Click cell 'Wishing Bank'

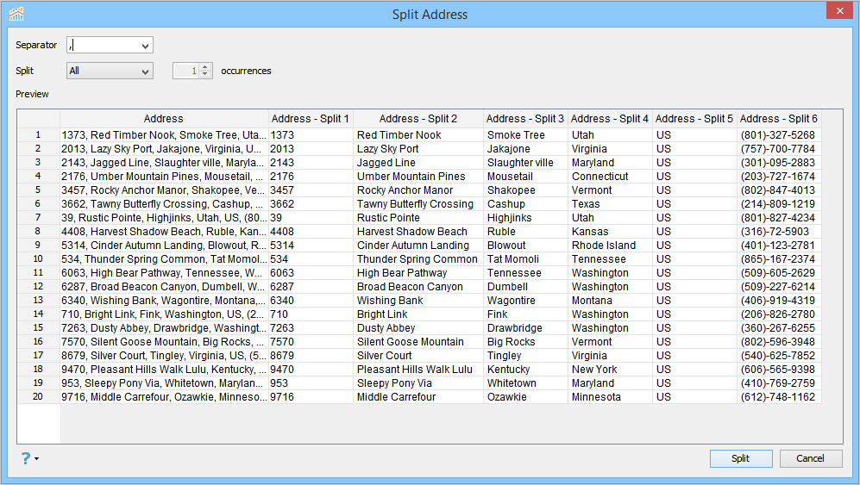(x=418, y=301)
